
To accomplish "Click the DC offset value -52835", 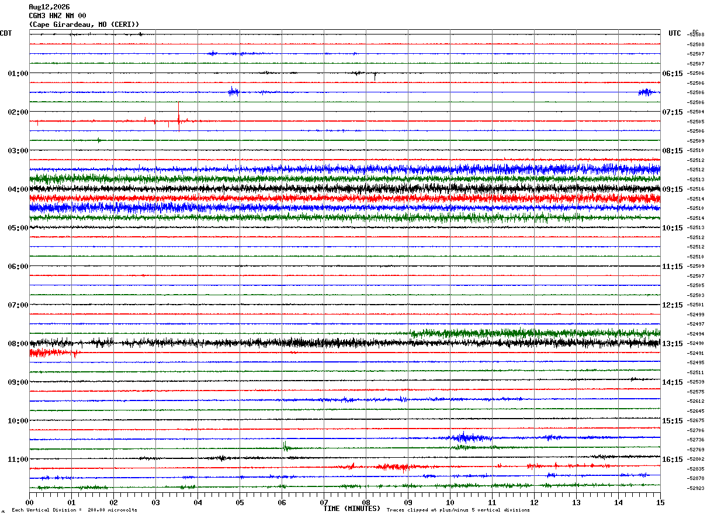I will [x=696, y=469].
